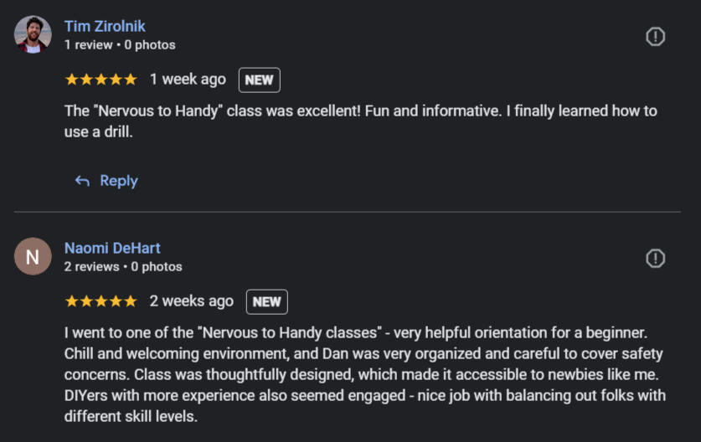Click Naomi DeHart's "N" avatar
Image resolution: width=701 pixels, height=442 pixels.
click(x=33, y=257)
